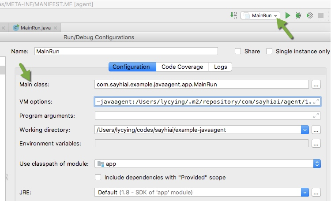Open the classpath module dropdown showing app
The image size is (331, 201).
(x=317, y=164)
